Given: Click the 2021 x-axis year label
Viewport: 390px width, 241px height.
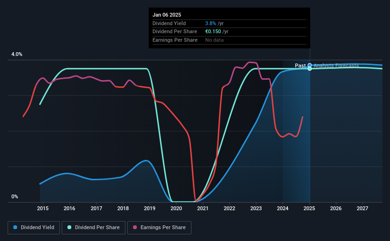Looking at the screenshot, I should 203,208.
